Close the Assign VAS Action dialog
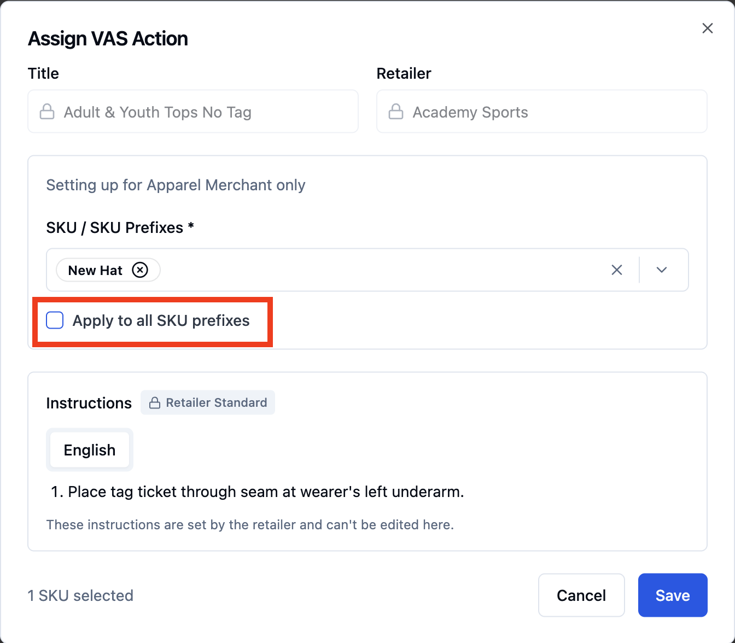 (x=707, y=28)
